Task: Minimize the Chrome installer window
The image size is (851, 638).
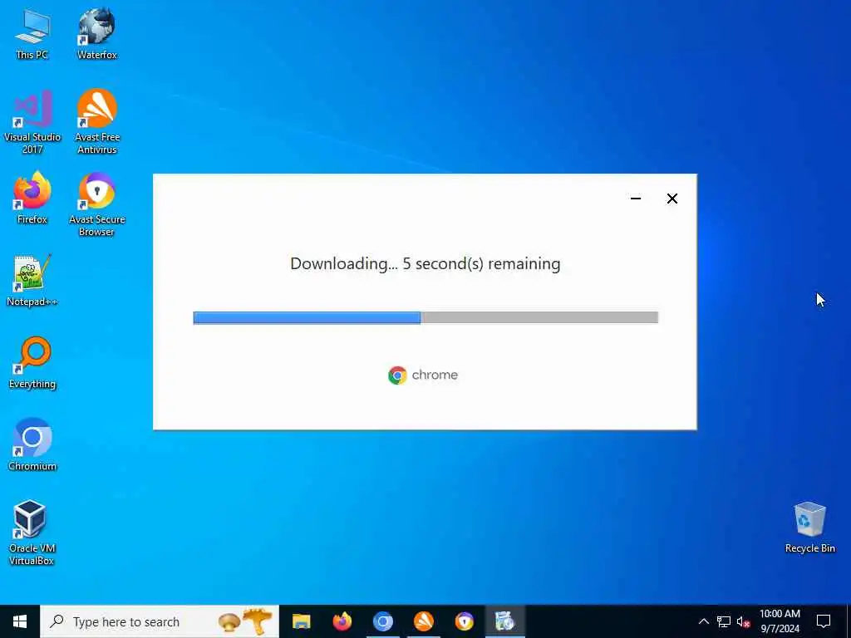Action: tap(636, 199)
